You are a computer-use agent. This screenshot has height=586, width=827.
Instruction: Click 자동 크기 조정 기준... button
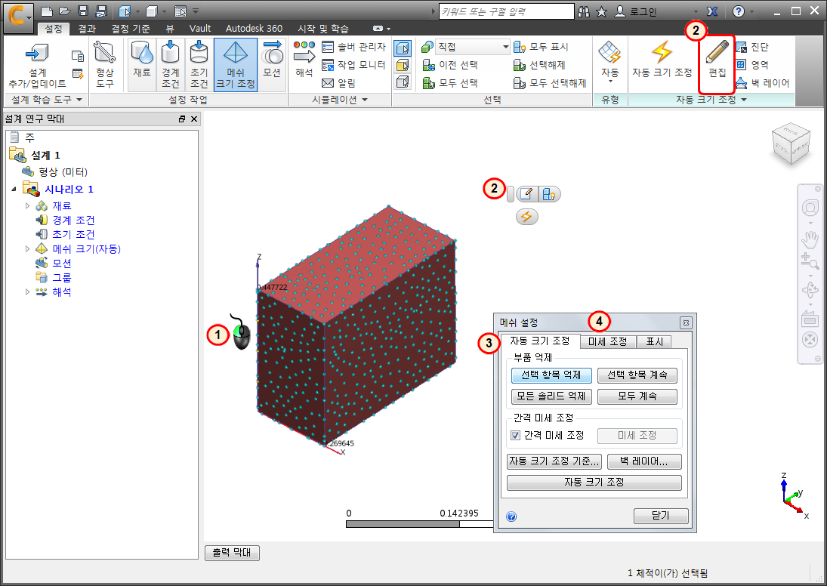point(554,461)
